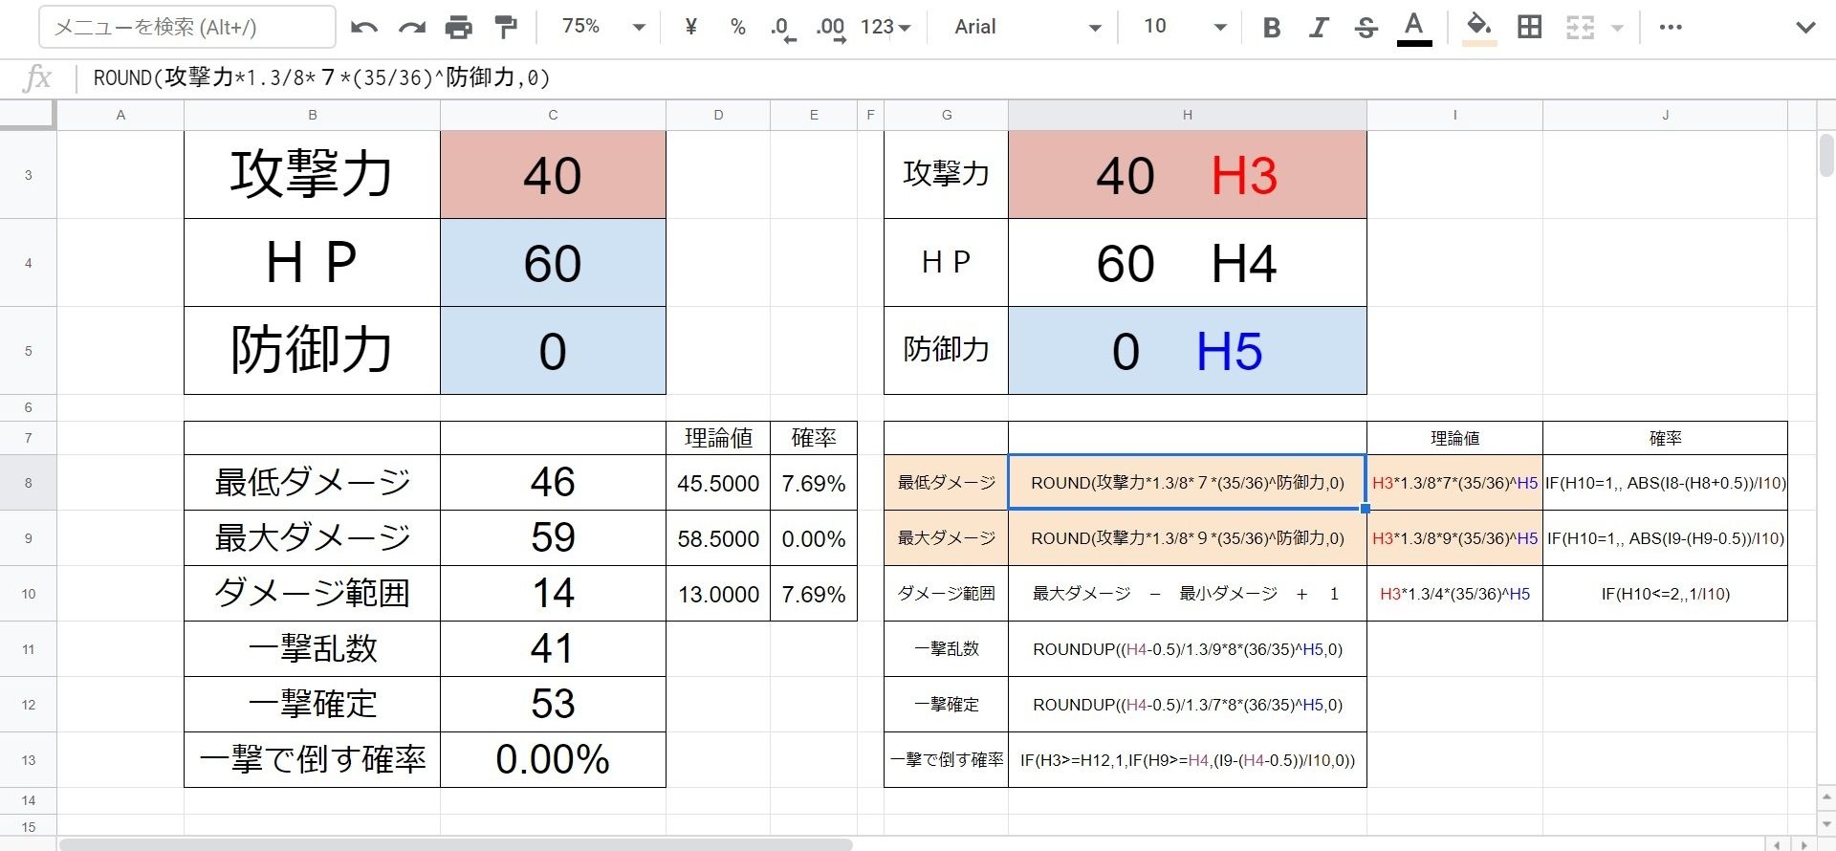Select cell H3 with red H3 label
The width and height of the screenshot is (1836, 851).
1187,175
